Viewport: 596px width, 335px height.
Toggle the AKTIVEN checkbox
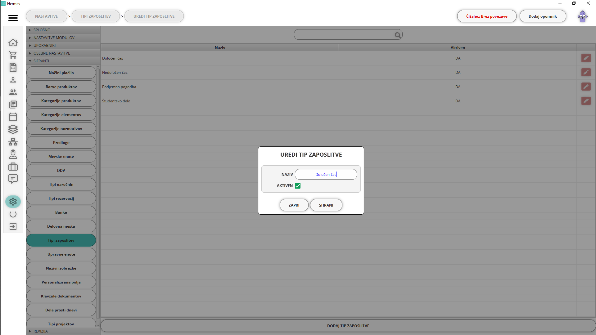297,186
